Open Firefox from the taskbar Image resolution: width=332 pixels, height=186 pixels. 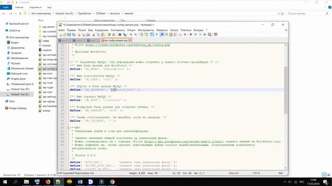(48, 181)
